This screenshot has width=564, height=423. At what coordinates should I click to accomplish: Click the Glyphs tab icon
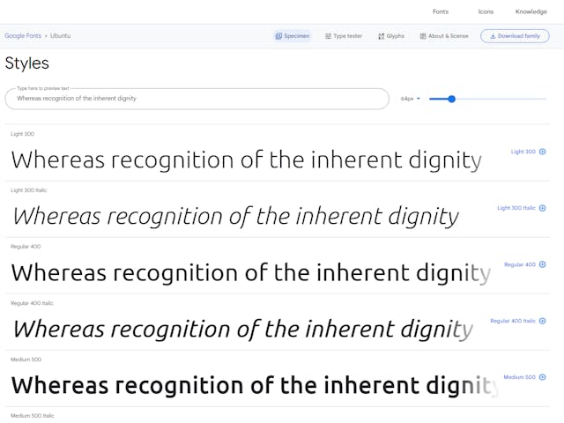pos(382,36)
